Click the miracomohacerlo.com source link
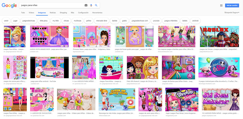 [165, 52]
